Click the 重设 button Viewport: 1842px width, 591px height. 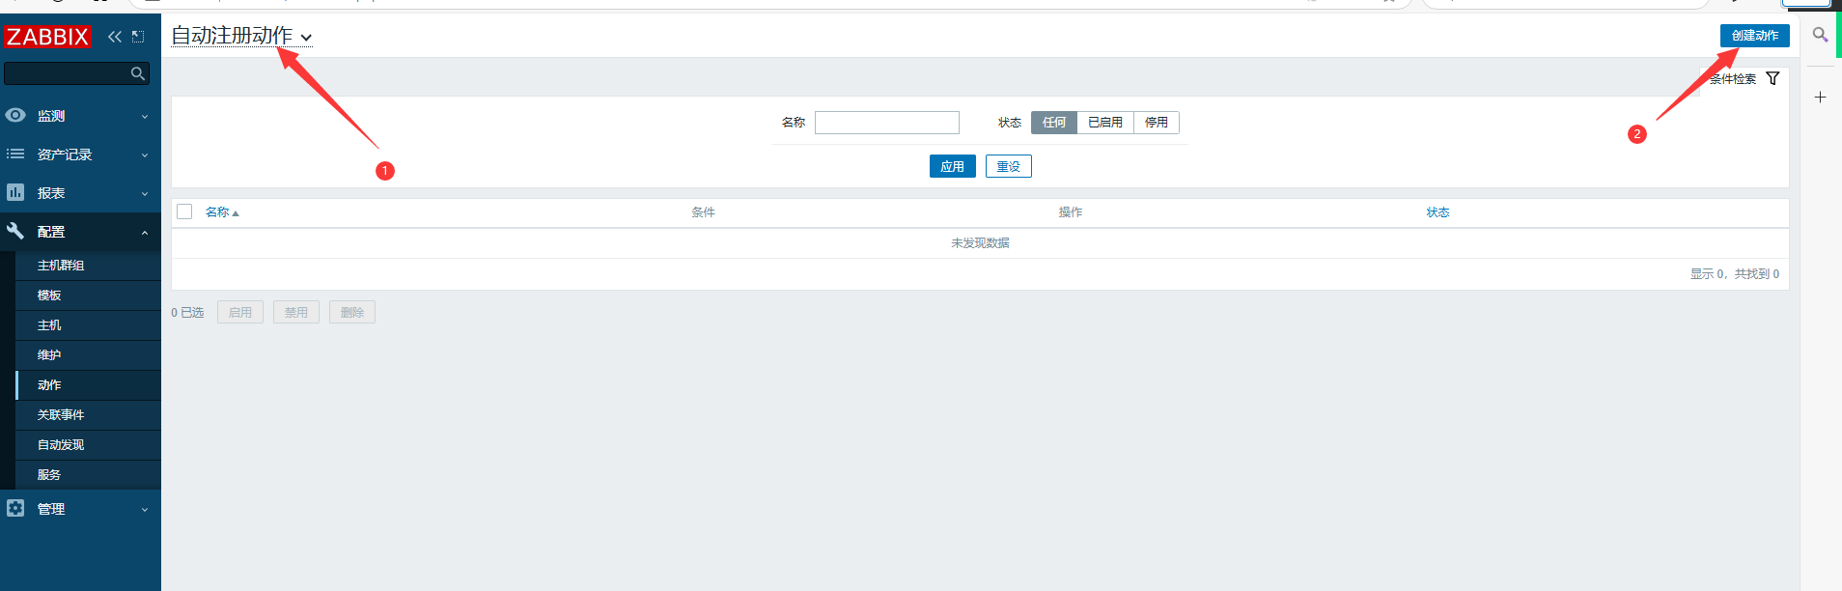tap(1008, 166)
